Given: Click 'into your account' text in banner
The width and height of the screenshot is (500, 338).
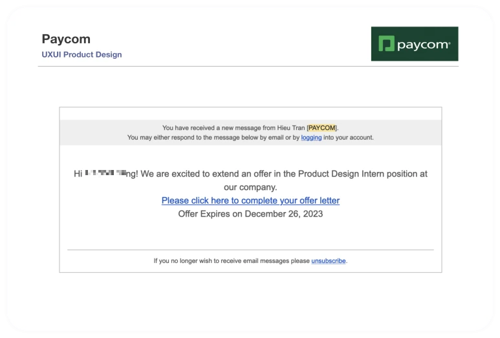Looking at the screenshot, I should point(348,137).
